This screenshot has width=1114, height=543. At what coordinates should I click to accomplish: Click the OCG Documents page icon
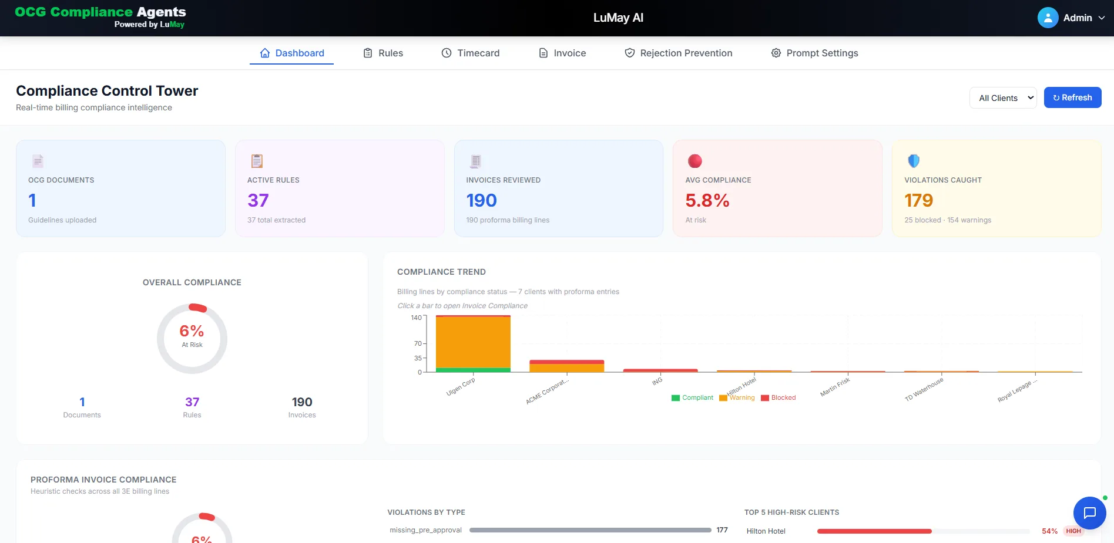(38, 161)
